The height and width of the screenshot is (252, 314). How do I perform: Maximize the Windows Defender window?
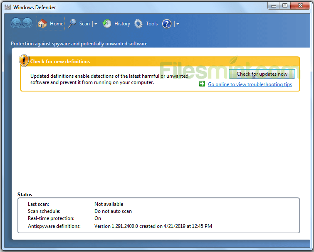285,6
